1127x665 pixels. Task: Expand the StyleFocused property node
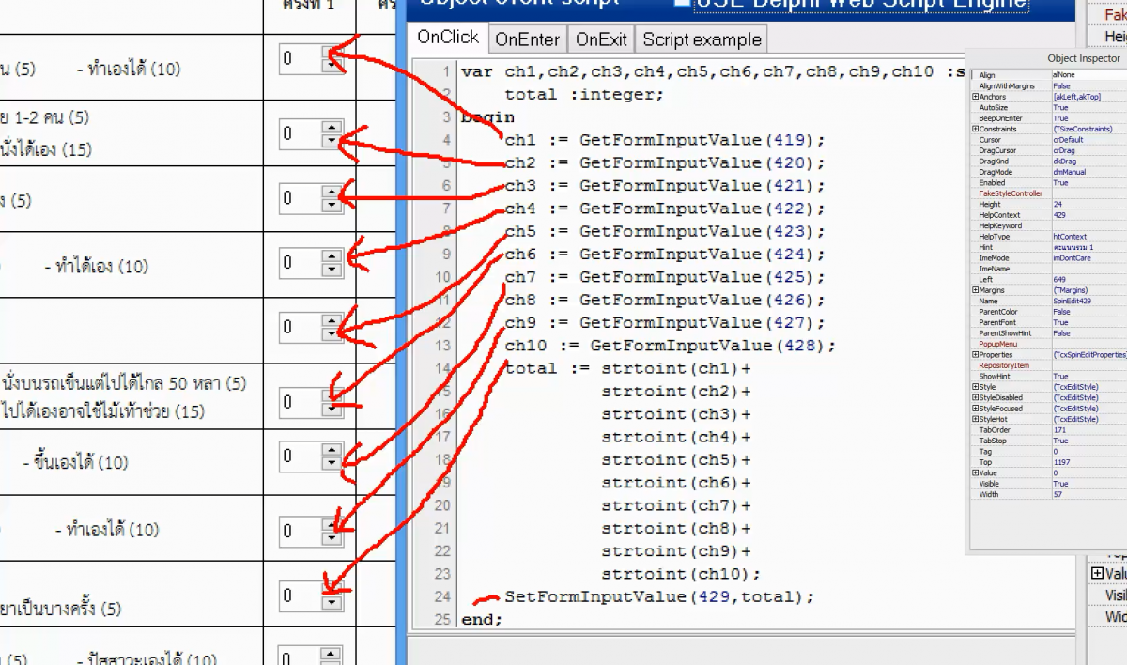(976, 409)
